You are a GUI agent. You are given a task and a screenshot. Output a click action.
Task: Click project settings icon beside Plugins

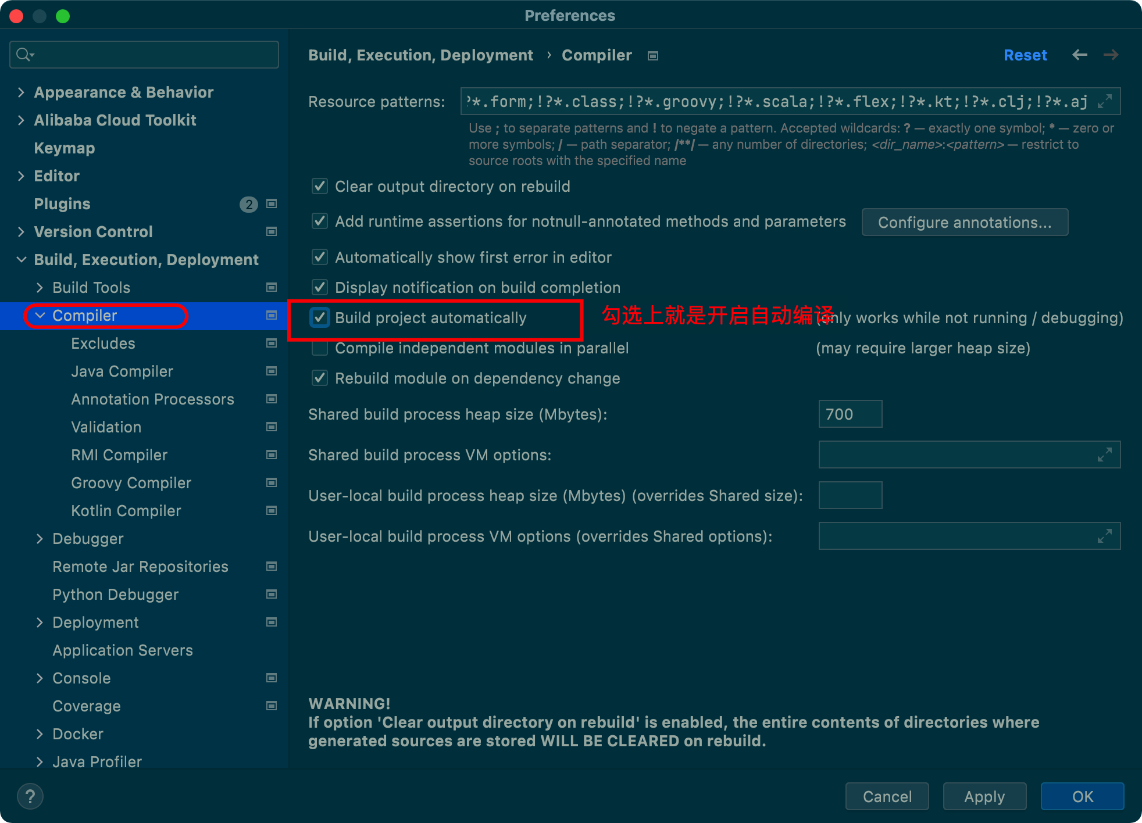click(271, 204)
